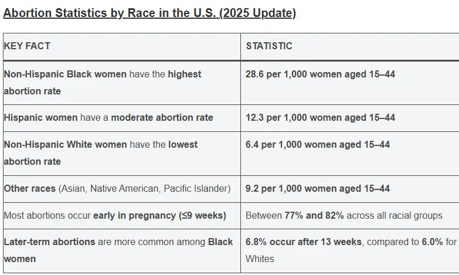Select the '12.3 per 1,000 women' statistic

pyautogui.click(x=320, y=117)
